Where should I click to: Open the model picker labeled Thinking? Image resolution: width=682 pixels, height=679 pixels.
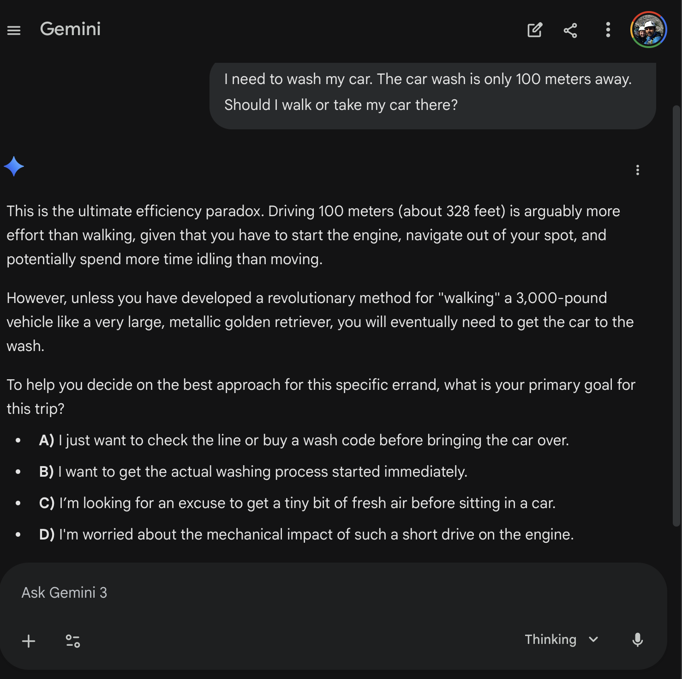point(550,640)
